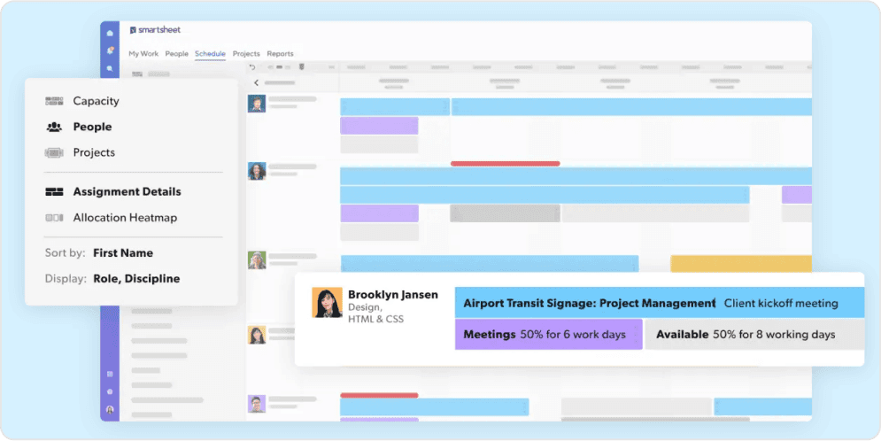
Task: Click the Available 50% for 8 working days bar
Action: point(754,334)
